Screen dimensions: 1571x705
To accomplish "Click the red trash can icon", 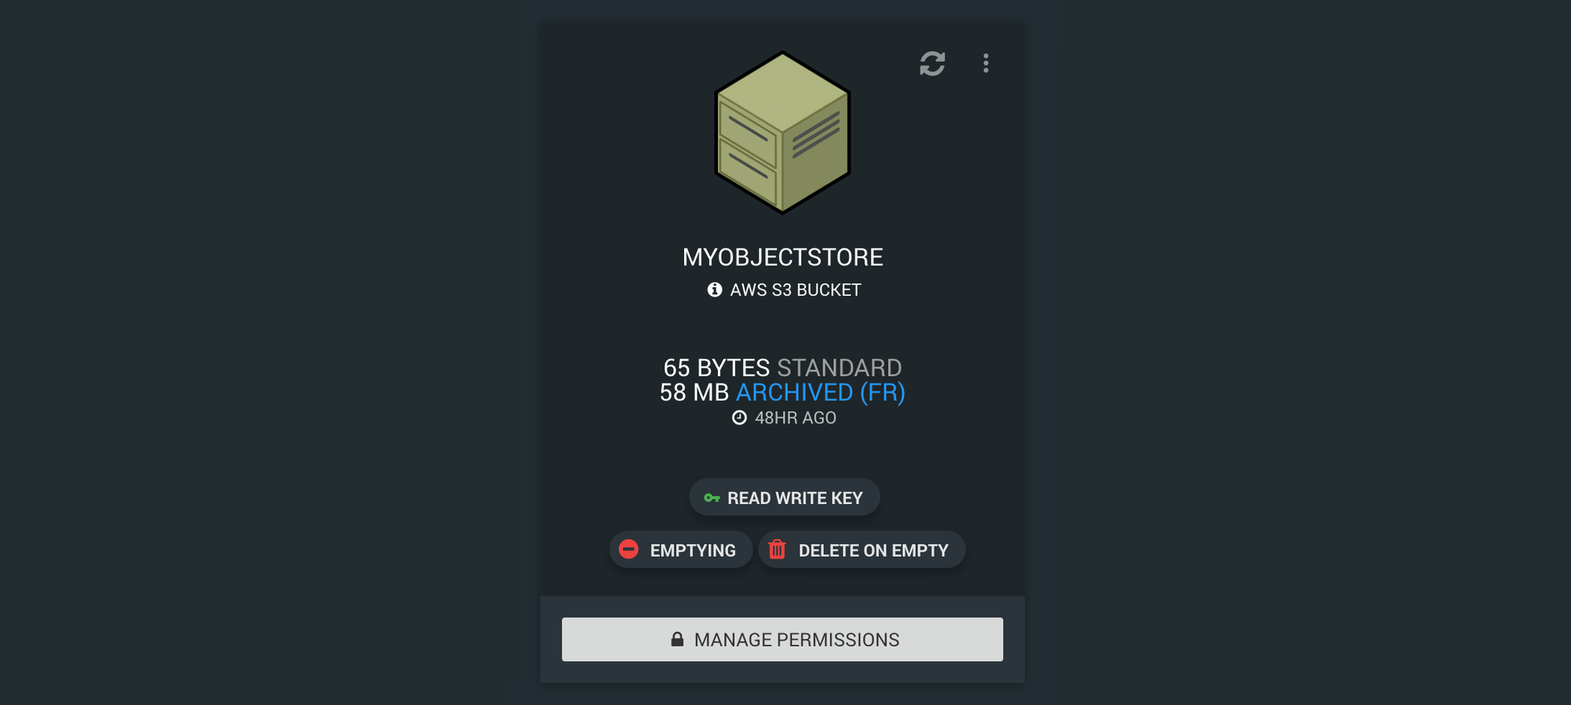I will click(x=777, y=549).
